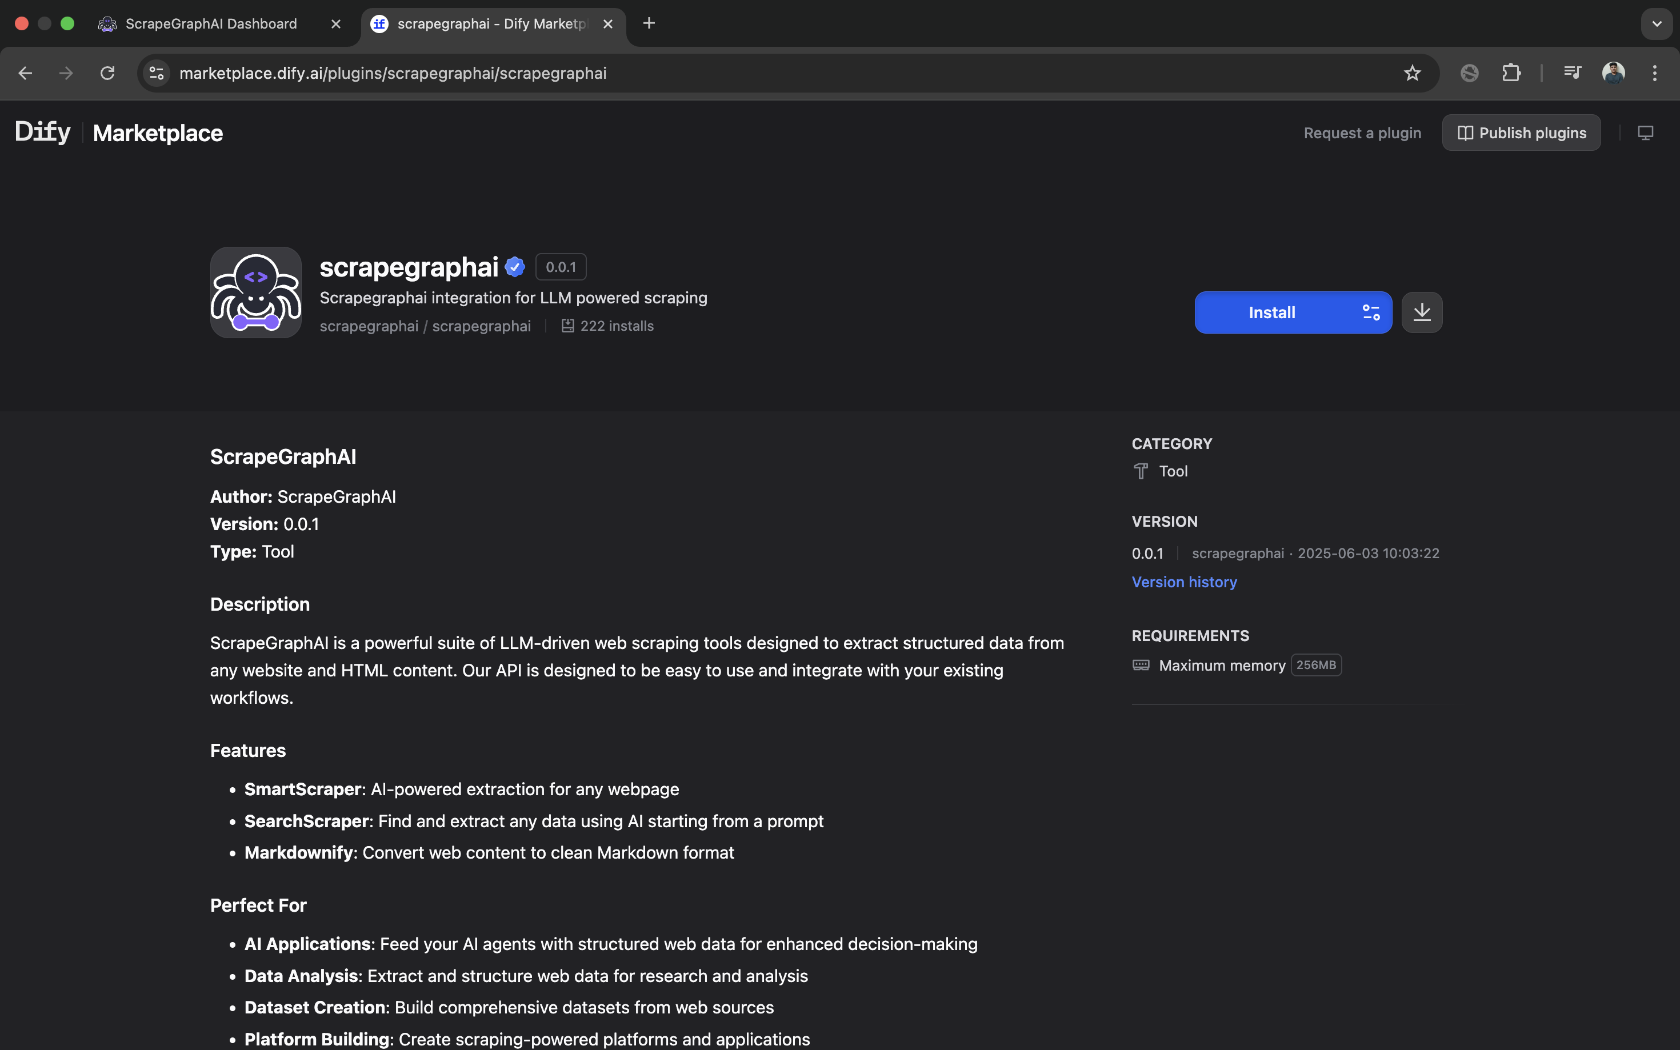The width and height of the screenshot is (1680, 1050).
Task: Open media control icon in toolbar
Action: click(x=1573, y=73)
